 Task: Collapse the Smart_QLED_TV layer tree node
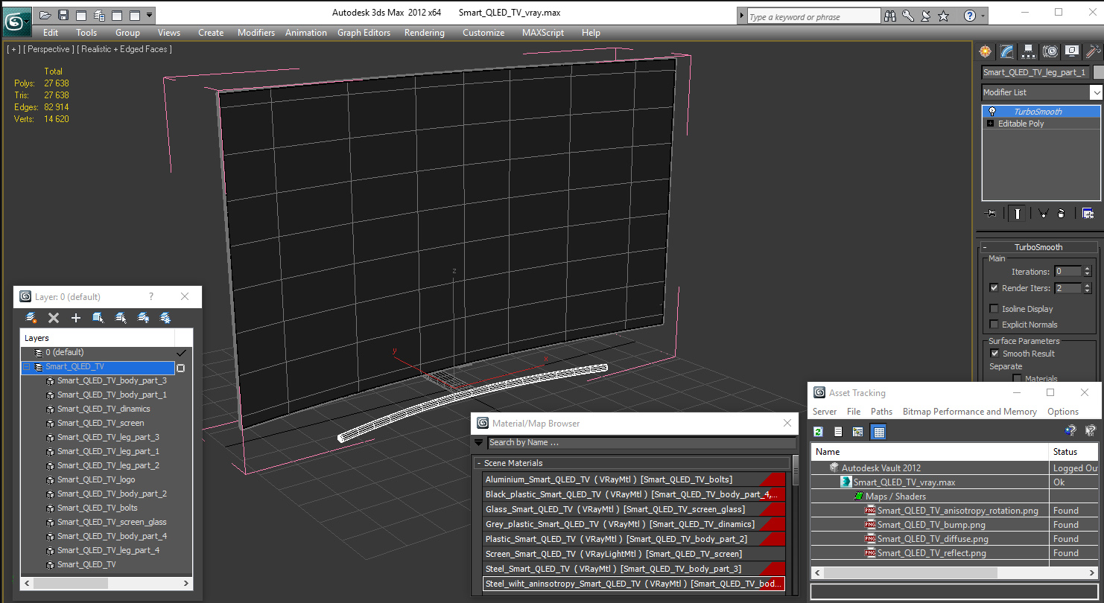point(27,367)
